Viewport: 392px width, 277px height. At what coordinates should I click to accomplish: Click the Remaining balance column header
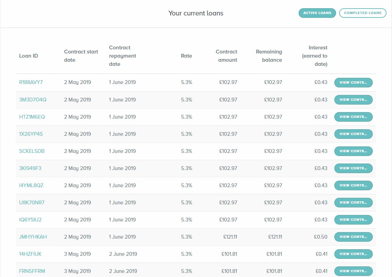pos(269,56)
